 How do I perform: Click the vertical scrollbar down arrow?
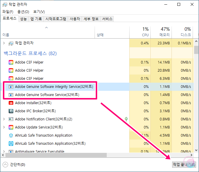[196, 150]
